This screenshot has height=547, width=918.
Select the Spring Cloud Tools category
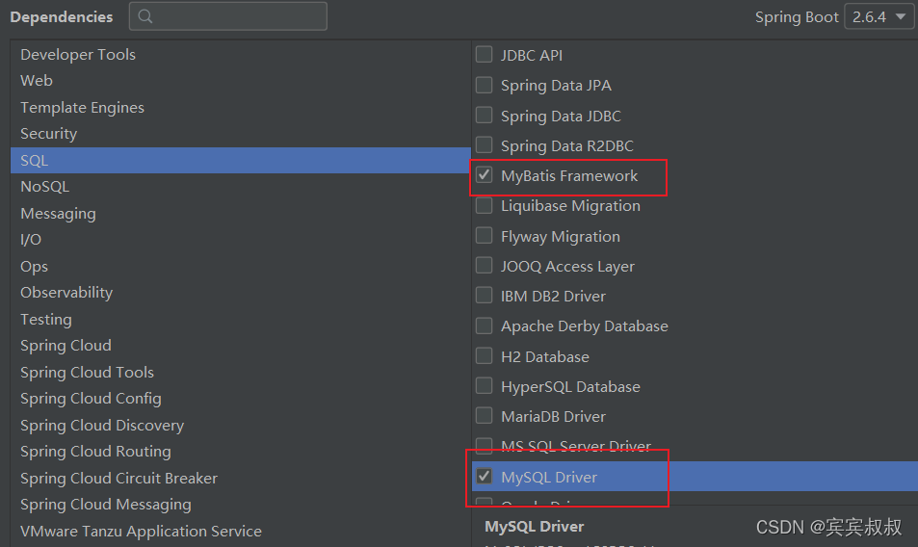[241, 373]
